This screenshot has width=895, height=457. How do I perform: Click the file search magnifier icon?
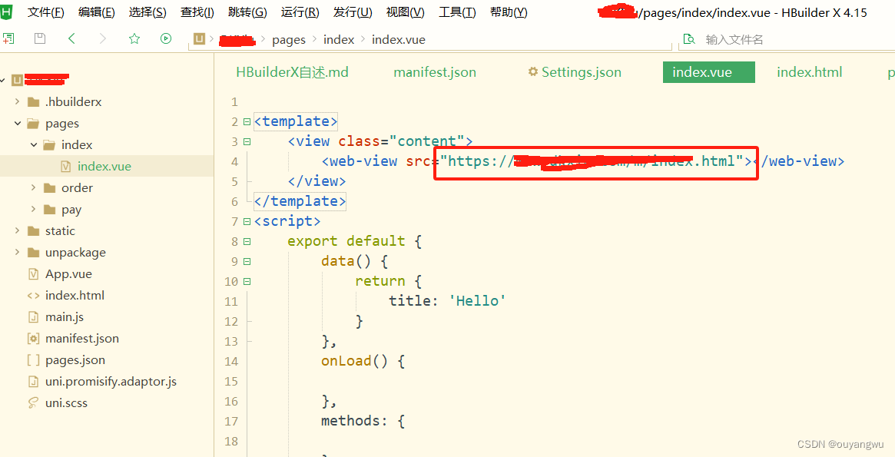(x=690, y=39)
